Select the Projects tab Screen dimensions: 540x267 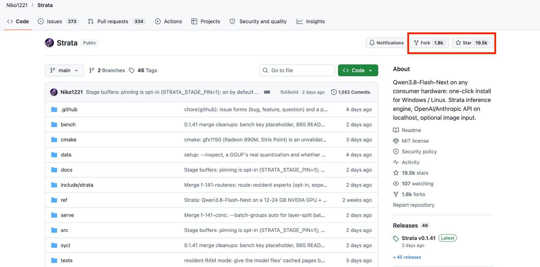206,21
